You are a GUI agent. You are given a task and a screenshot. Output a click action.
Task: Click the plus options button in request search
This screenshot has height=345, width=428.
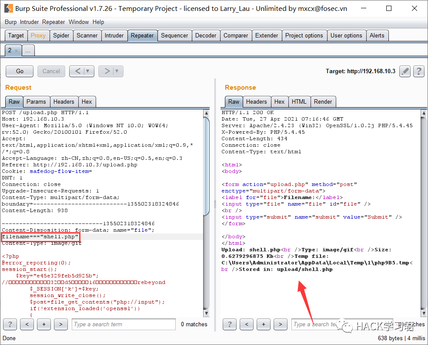click(44, 324)
